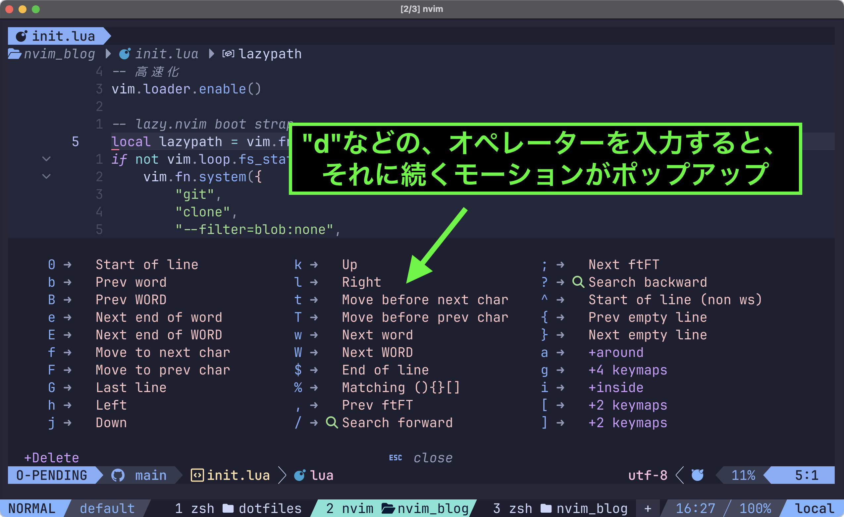Click init.lua in the breadcrumb

click(x=167, y=54)
